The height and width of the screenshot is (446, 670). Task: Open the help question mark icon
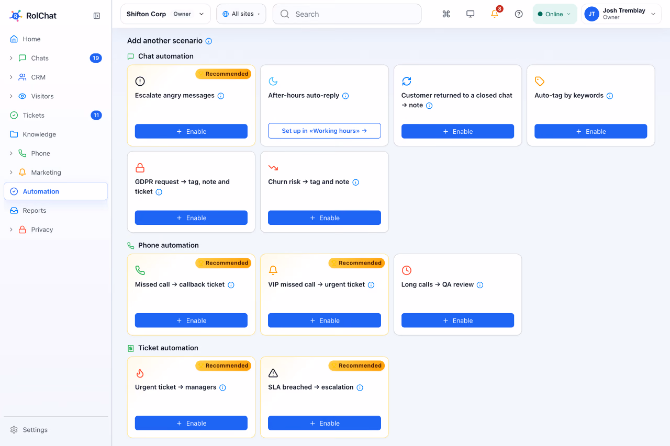tap(519, 14)
